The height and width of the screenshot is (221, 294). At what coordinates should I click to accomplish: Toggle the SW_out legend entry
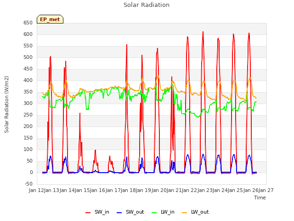tap(130, 212)
